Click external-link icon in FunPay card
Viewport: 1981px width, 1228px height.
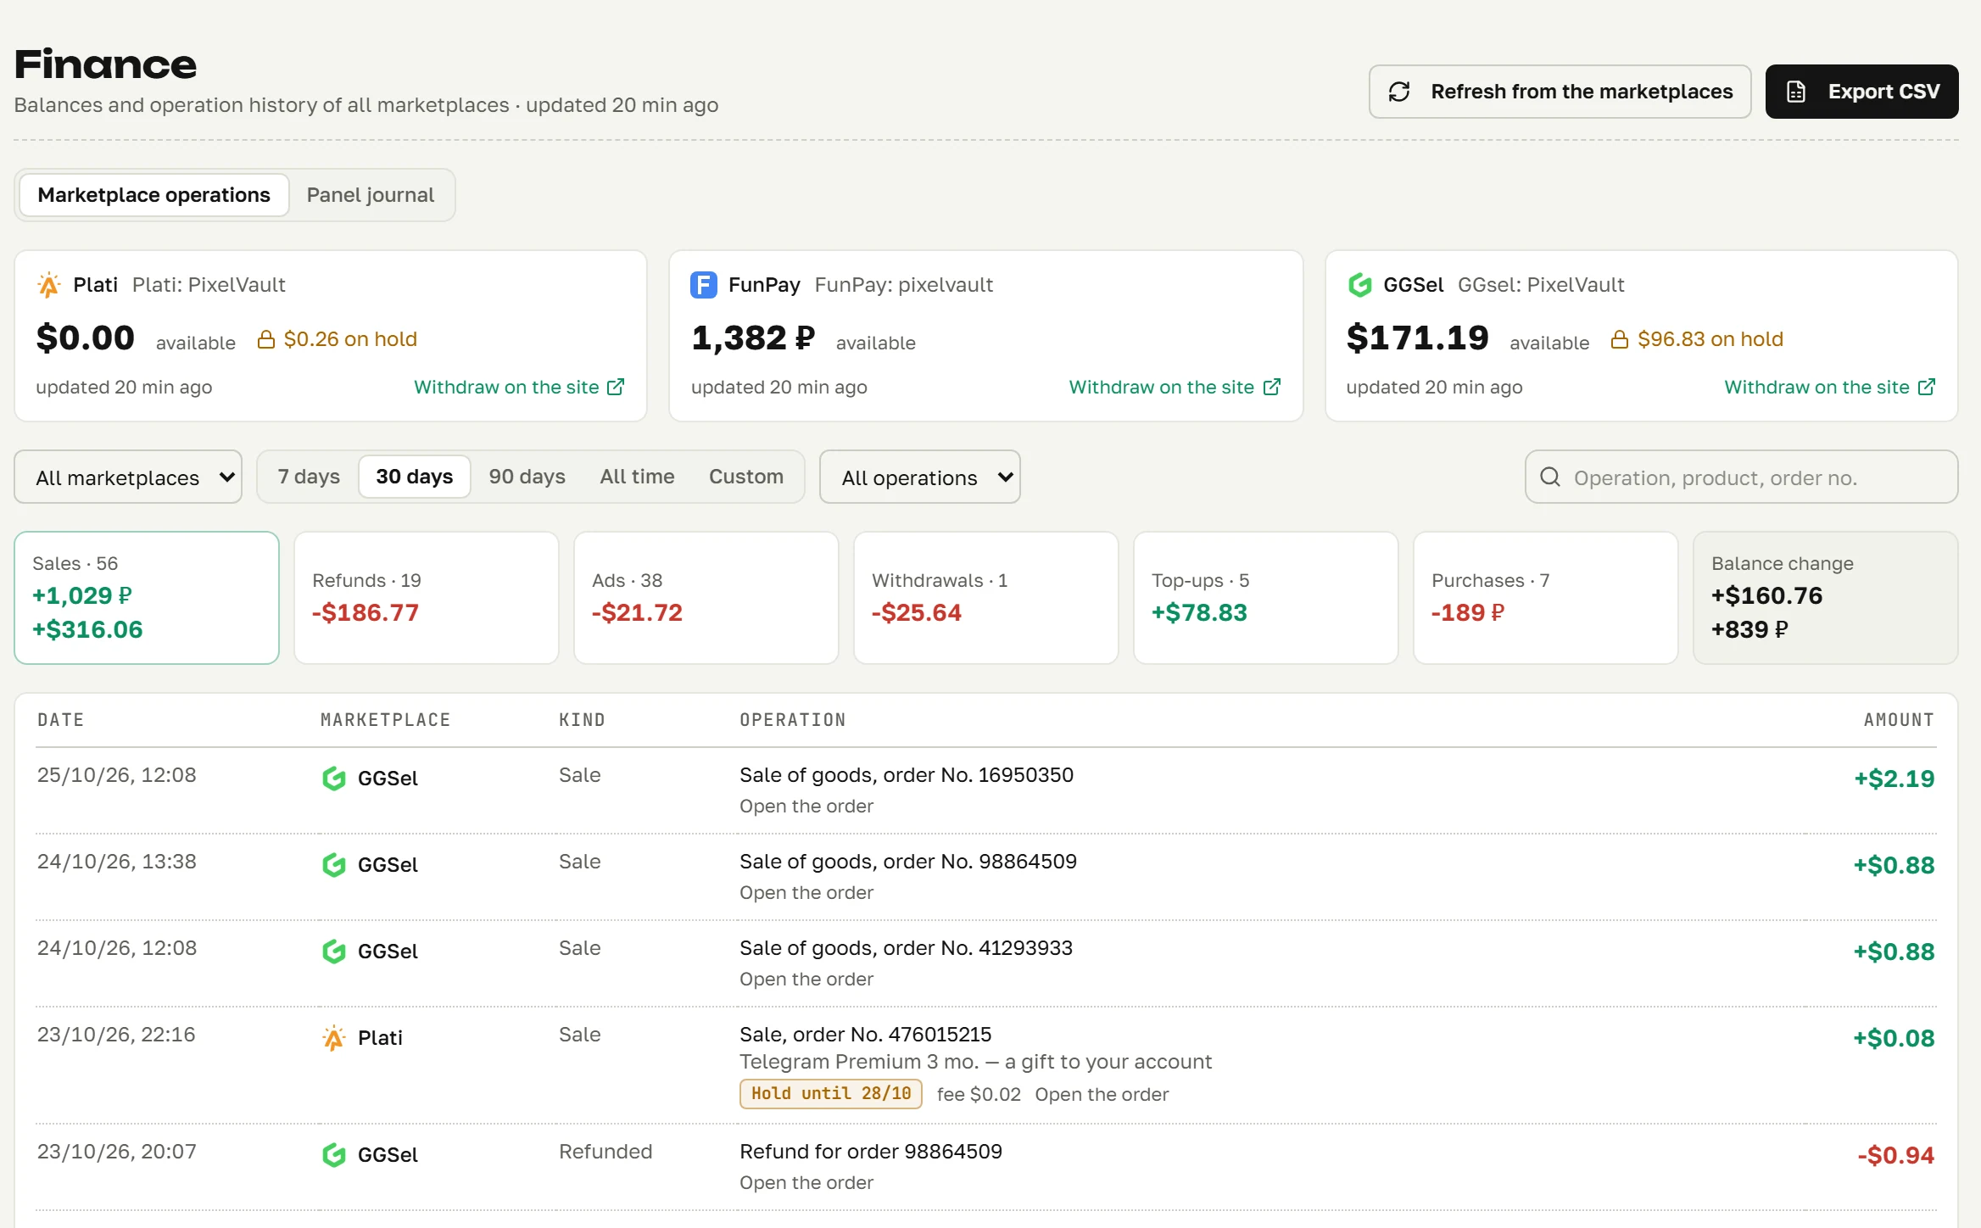[1271, 387]
